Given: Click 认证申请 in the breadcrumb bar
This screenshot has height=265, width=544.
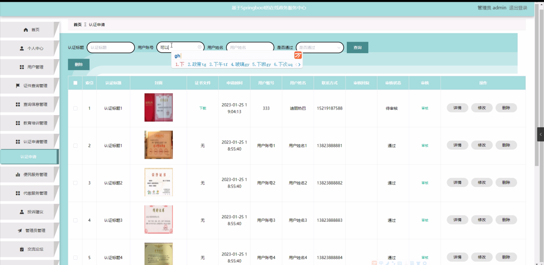Looking at the screenshot, I should [98, 24].
